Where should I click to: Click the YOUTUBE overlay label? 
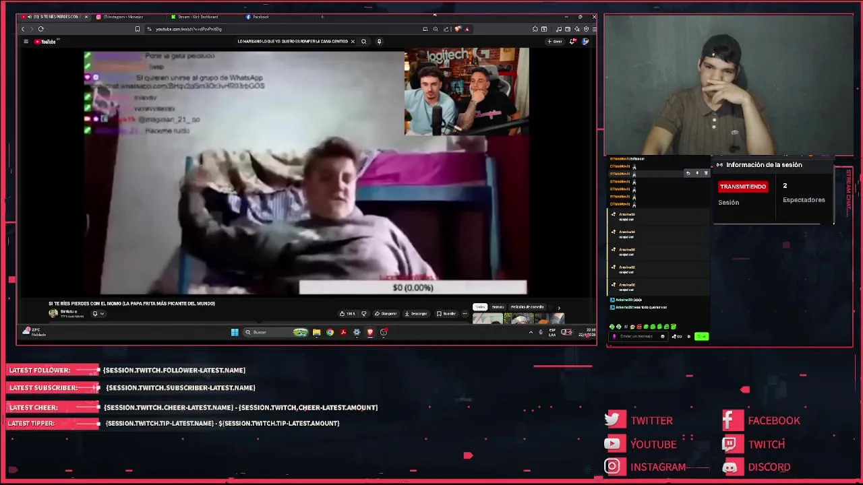(x=653, y=445)
